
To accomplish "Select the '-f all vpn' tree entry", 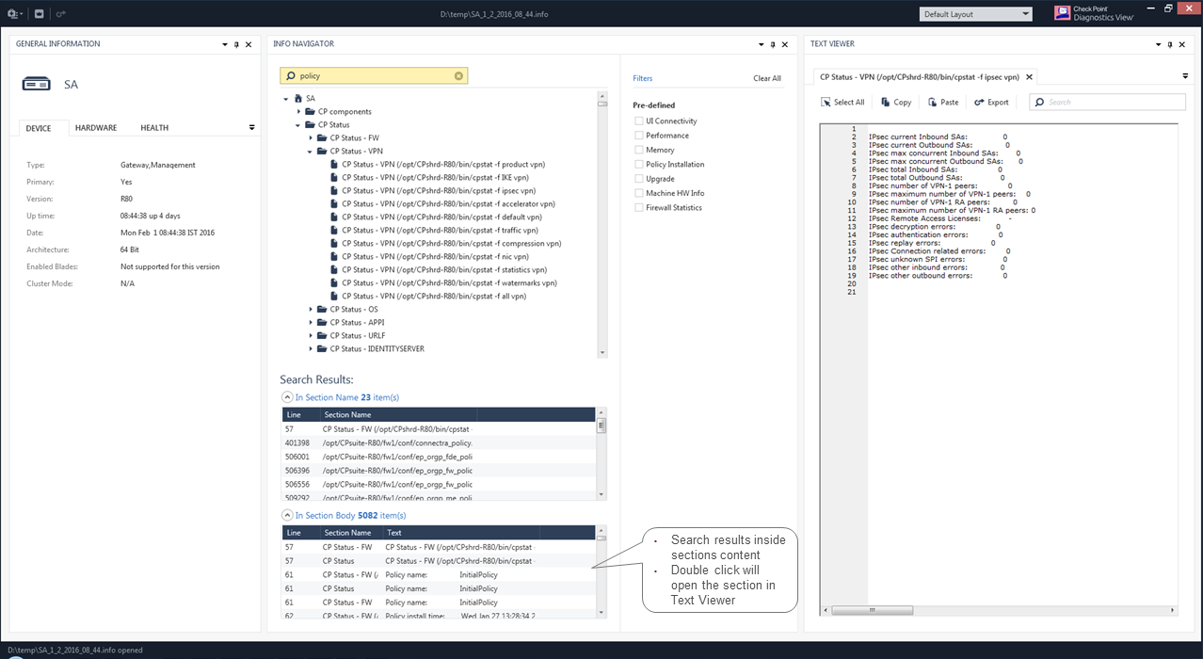I will 434,297.
